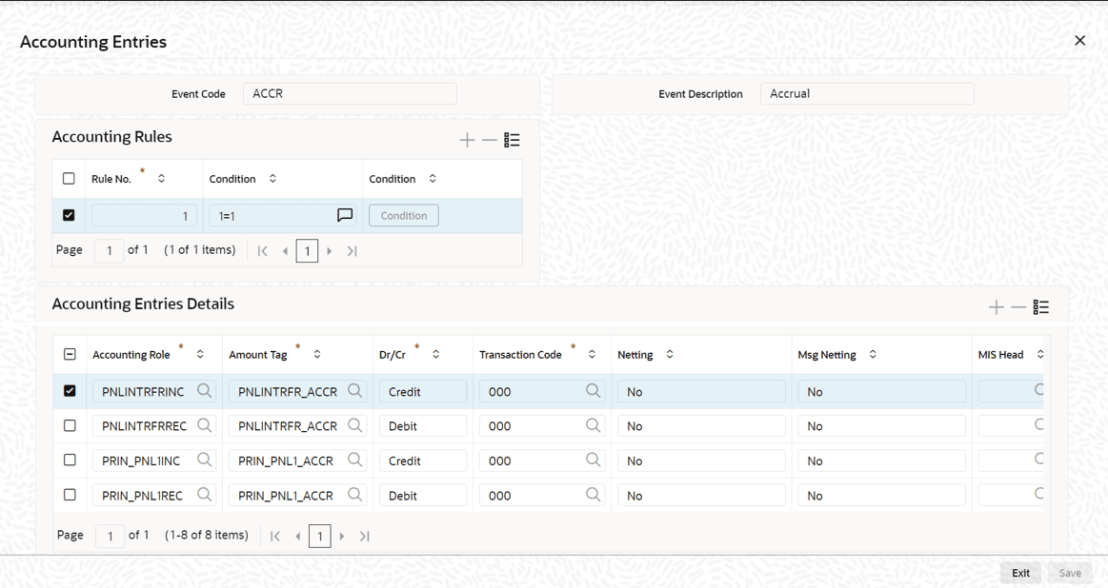Image resolution: width=1108 pixels, height=588 pixels.
Task: Select page 1 in Entries Details pager
Action: [319, 537]
